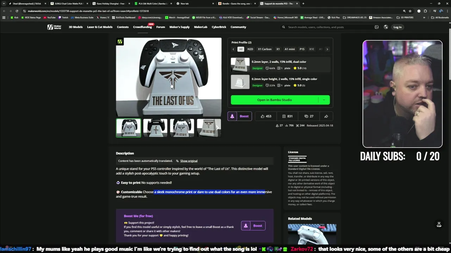Open the Twitch bookmark

point(63,17)
